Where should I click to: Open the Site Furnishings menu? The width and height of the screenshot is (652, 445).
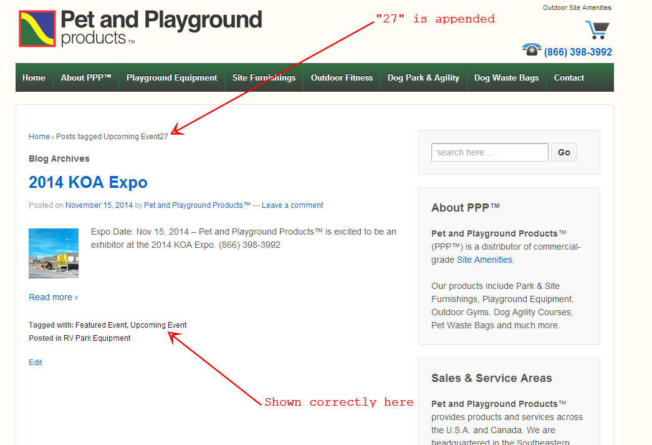coord(264,78)
